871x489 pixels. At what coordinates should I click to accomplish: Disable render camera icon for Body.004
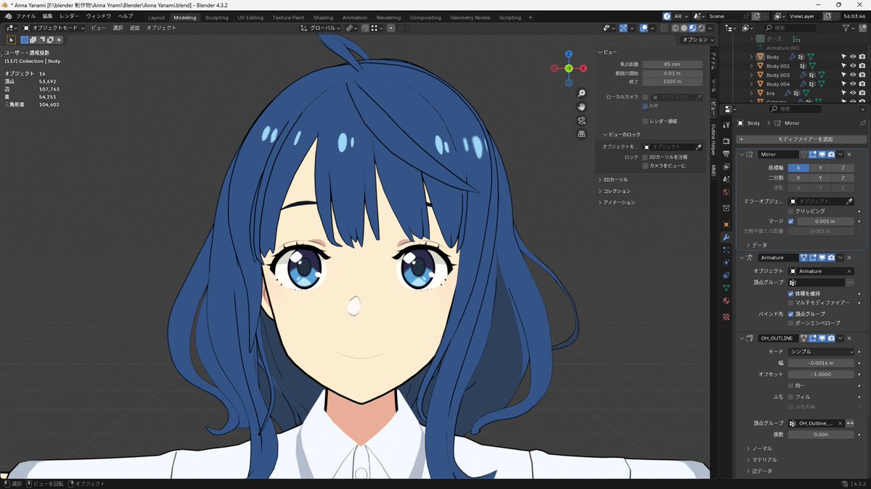862,84
